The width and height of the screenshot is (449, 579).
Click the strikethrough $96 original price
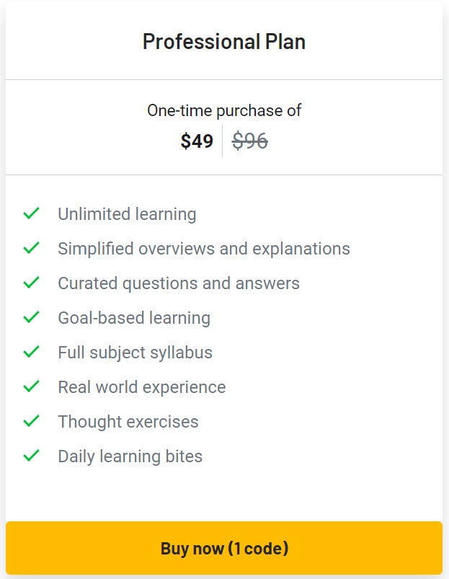pos(249,141)
